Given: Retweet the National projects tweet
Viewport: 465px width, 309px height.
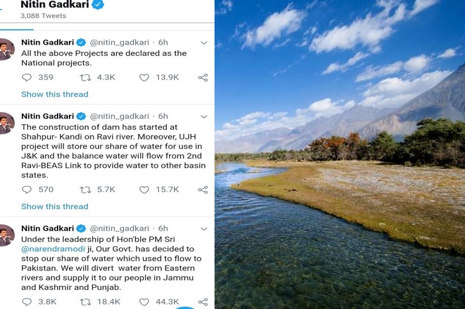Looking at the screenshot, I should point(86,78).
